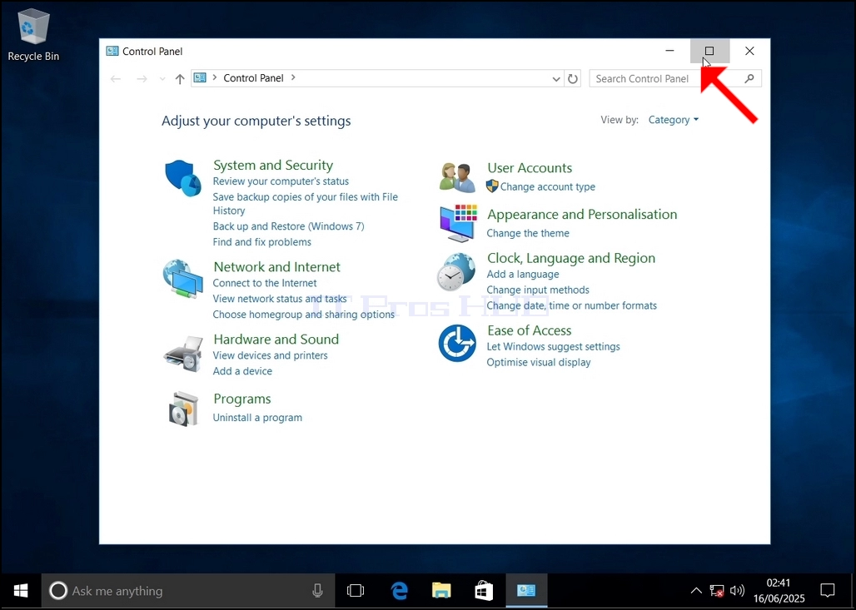Click Connect to the Internet
The image size is (856, 610).
click(x=265, y=283)
